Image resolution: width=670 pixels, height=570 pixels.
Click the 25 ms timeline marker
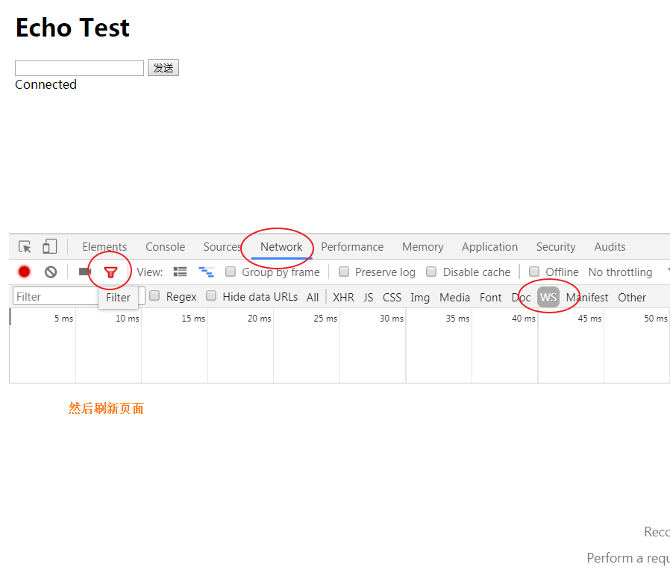325,319
